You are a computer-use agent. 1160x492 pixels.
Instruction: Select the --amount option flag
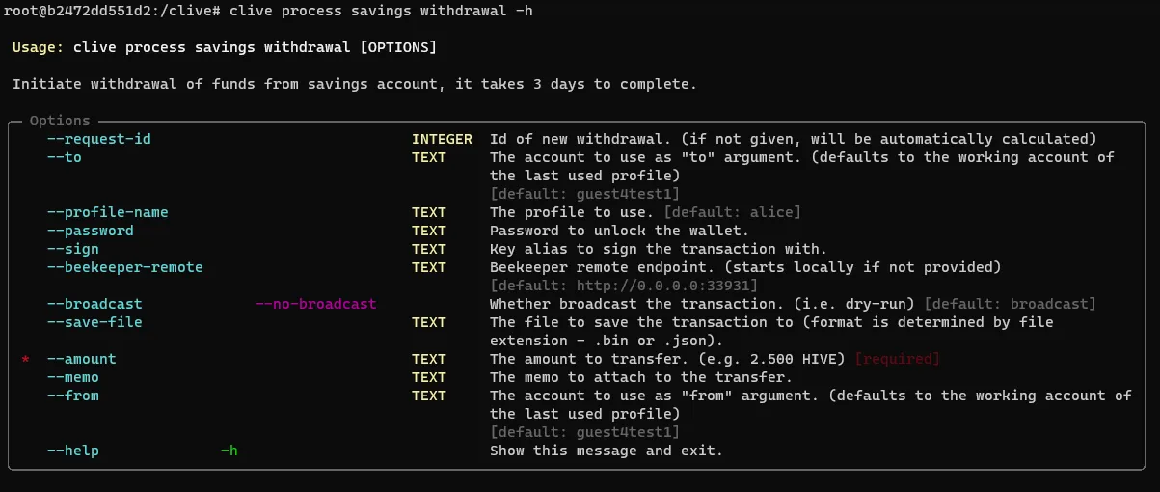(x=82, y=359)
